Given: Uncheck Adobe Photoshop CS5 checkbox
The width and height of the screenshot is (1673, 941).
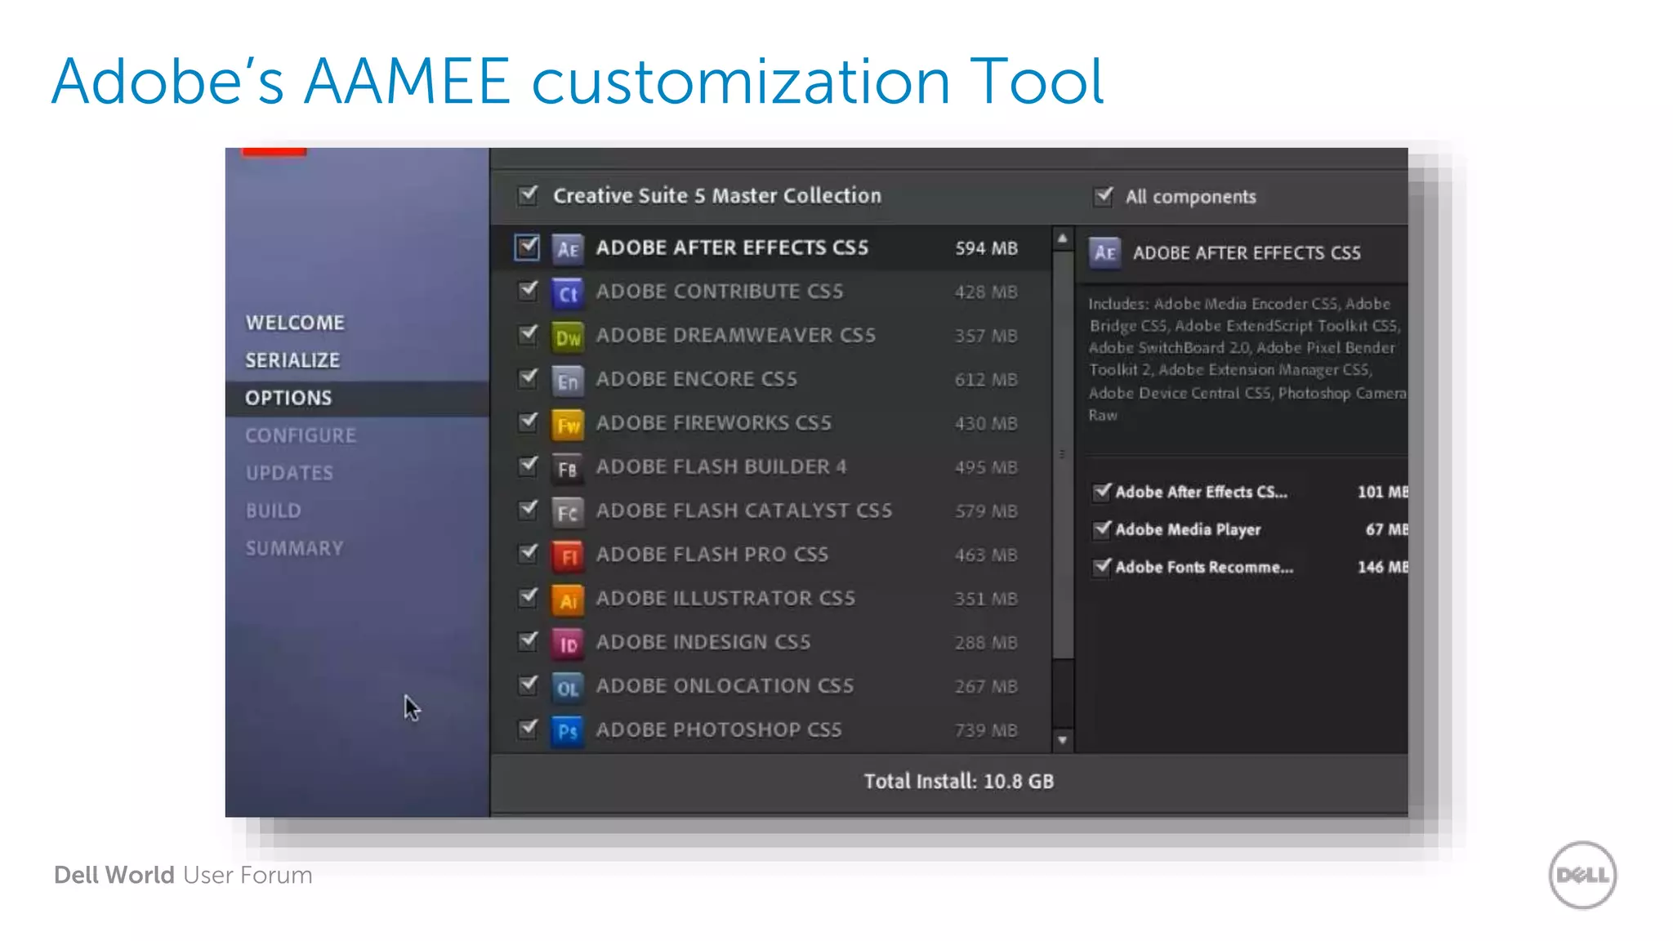Looking at the screenshot, I should (529, 728).
